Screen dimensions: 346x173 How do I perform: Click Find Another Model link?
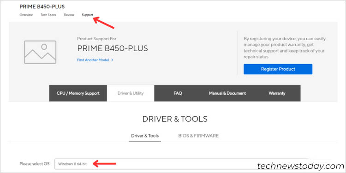tap(93, 60)
